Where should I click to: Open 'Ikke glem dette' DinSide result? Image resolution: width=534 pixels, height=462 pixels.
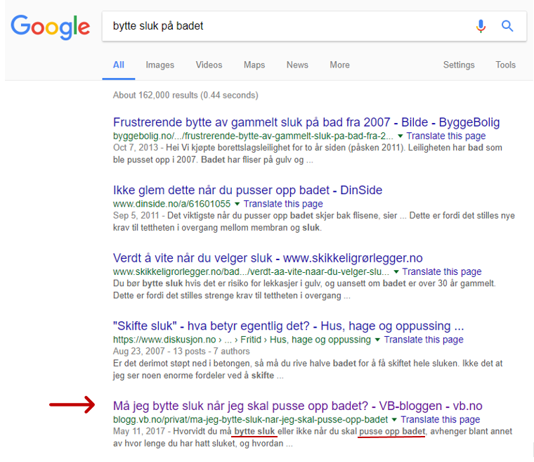(x=247, y=190)
